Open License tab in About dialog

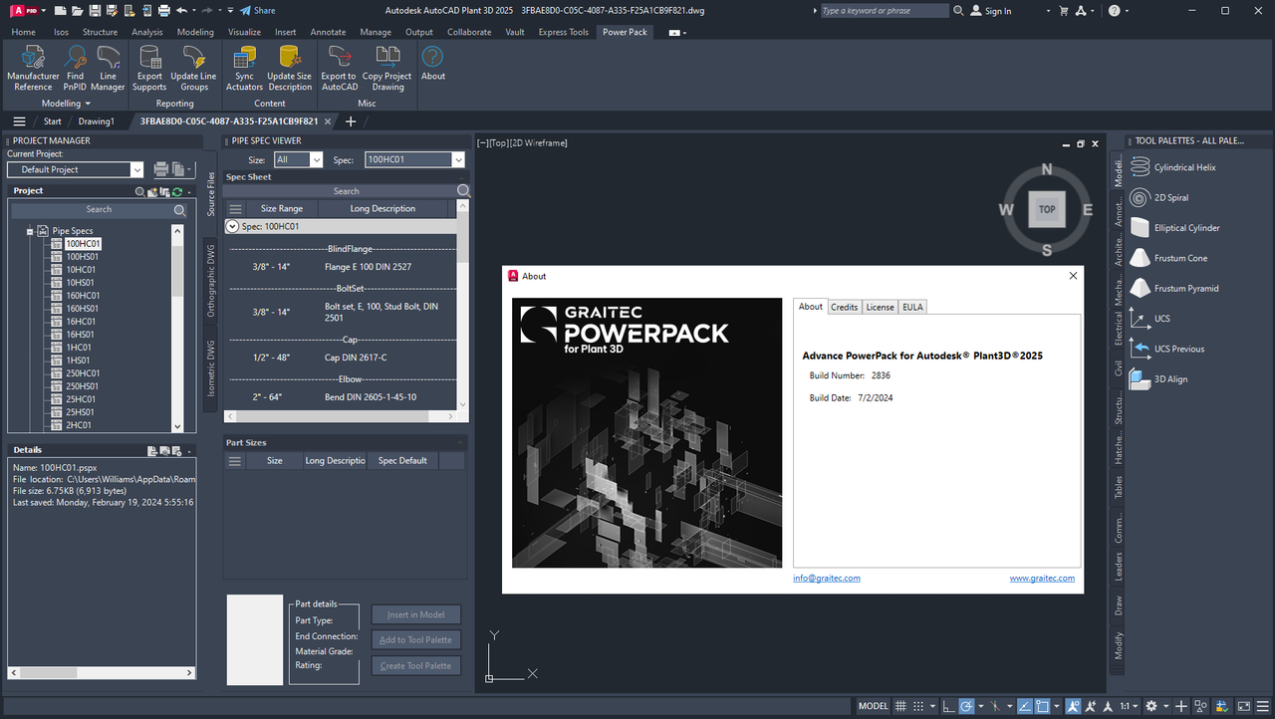coord(880,307)
